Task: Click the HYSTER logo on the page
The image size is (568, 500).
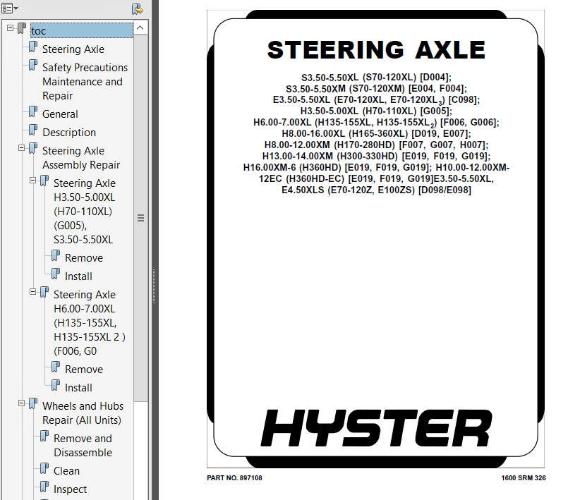Action: (x=376, y=428)
